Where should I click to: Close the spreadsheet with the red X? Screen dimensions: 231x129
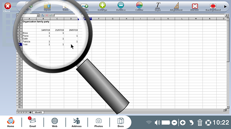8,6
